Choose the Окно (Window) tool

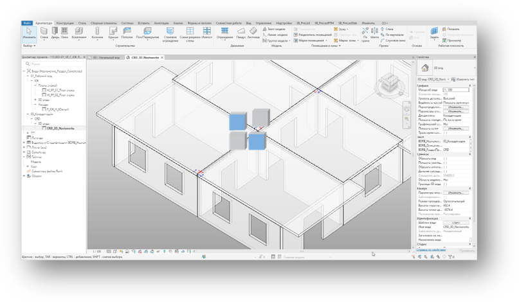[x=65, y=32]
